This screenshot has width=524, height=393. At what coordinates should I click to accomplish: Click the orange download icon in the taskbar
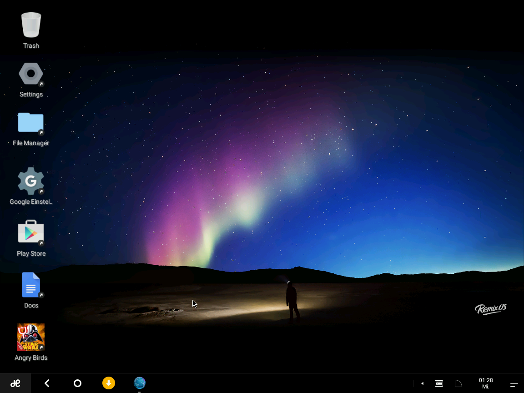(109, 383)
